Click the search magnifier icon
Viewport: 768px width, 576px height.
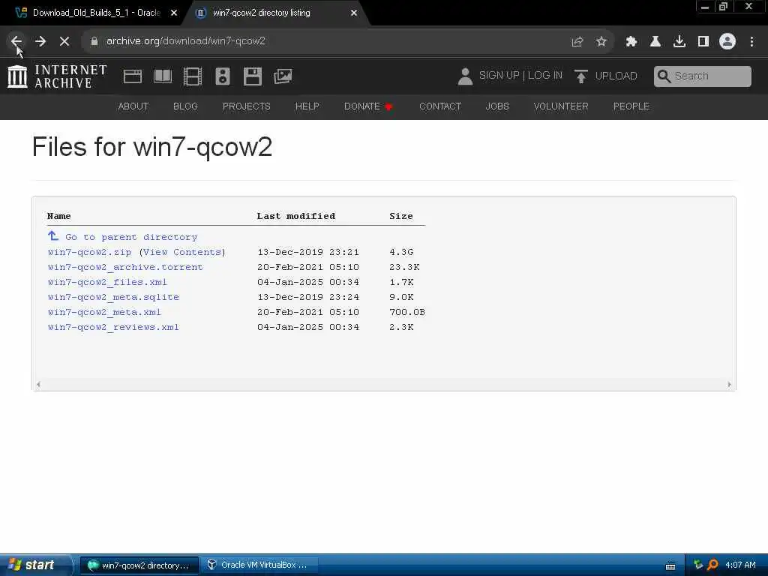coord(664,76)
